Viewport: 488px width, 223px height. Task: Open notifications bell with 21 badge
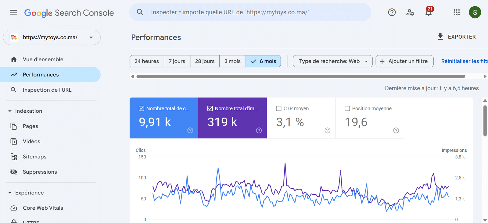point(429,12)
